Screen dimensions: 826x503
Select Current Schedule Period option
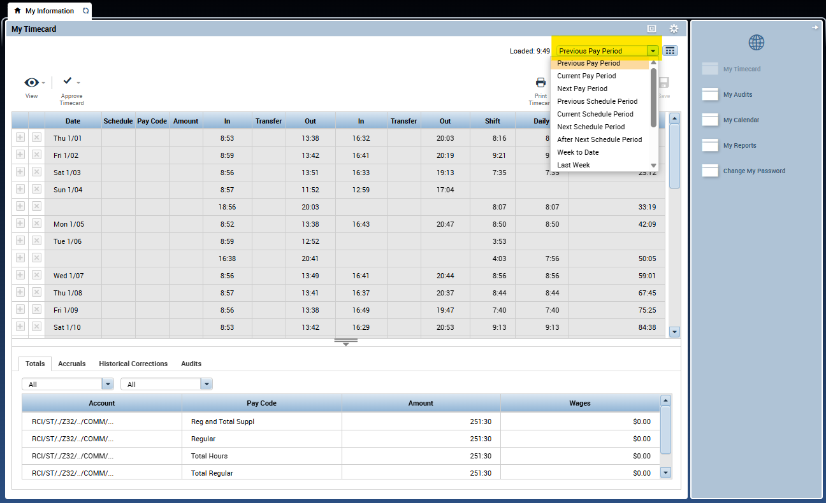click(x=595, y=114)
